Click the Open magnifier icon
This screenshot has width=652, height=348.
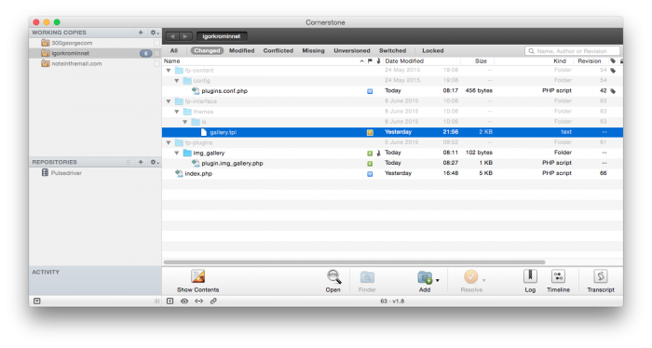tap(333, 276)
